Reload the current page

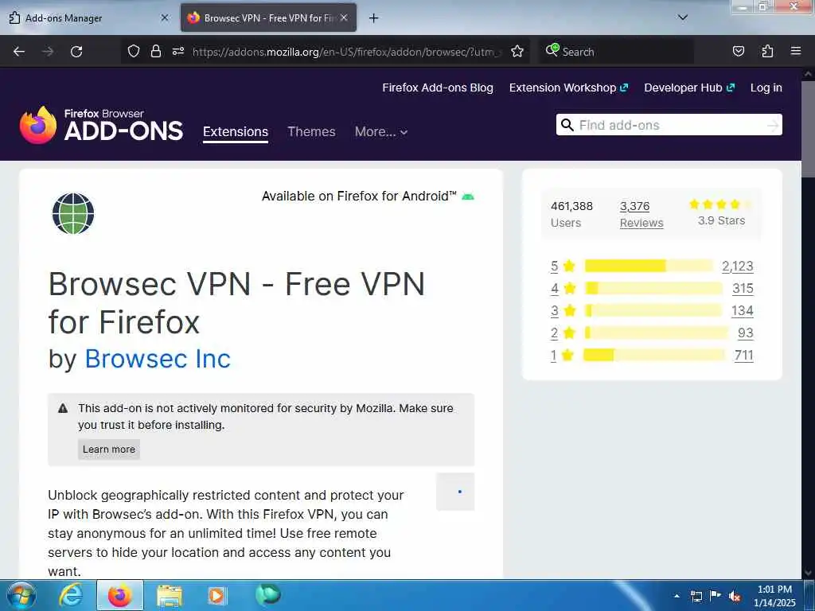coord(76,52)
